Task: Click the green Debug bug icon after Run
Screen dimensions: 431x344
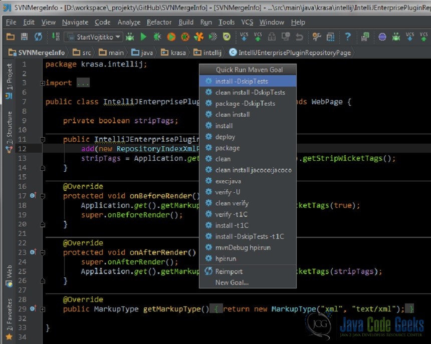Action: (x=157, y=37)
